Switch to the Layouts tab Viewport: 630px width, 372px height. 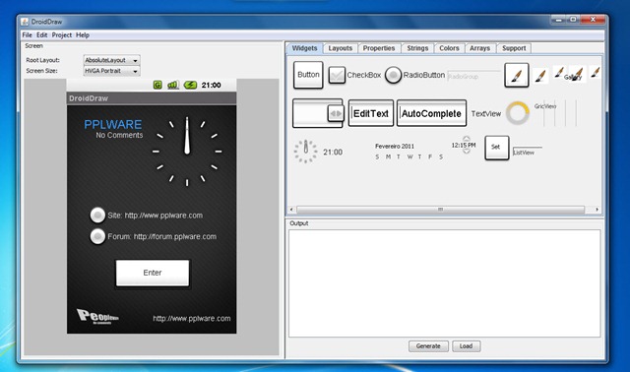[x=341, y=48]
